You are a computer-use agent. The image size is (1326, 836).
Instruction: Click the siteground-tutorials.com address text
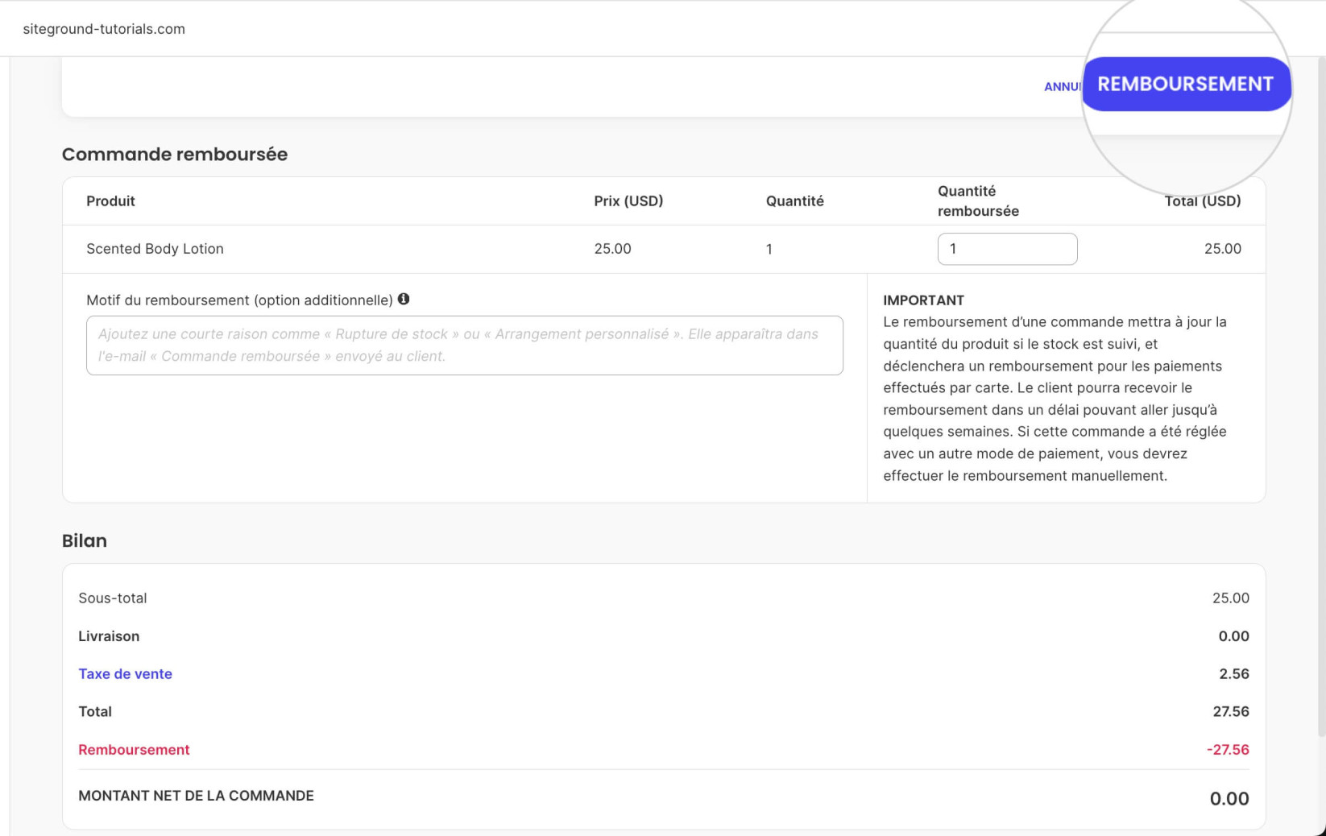pyautogui.click(x=104, y=29)
